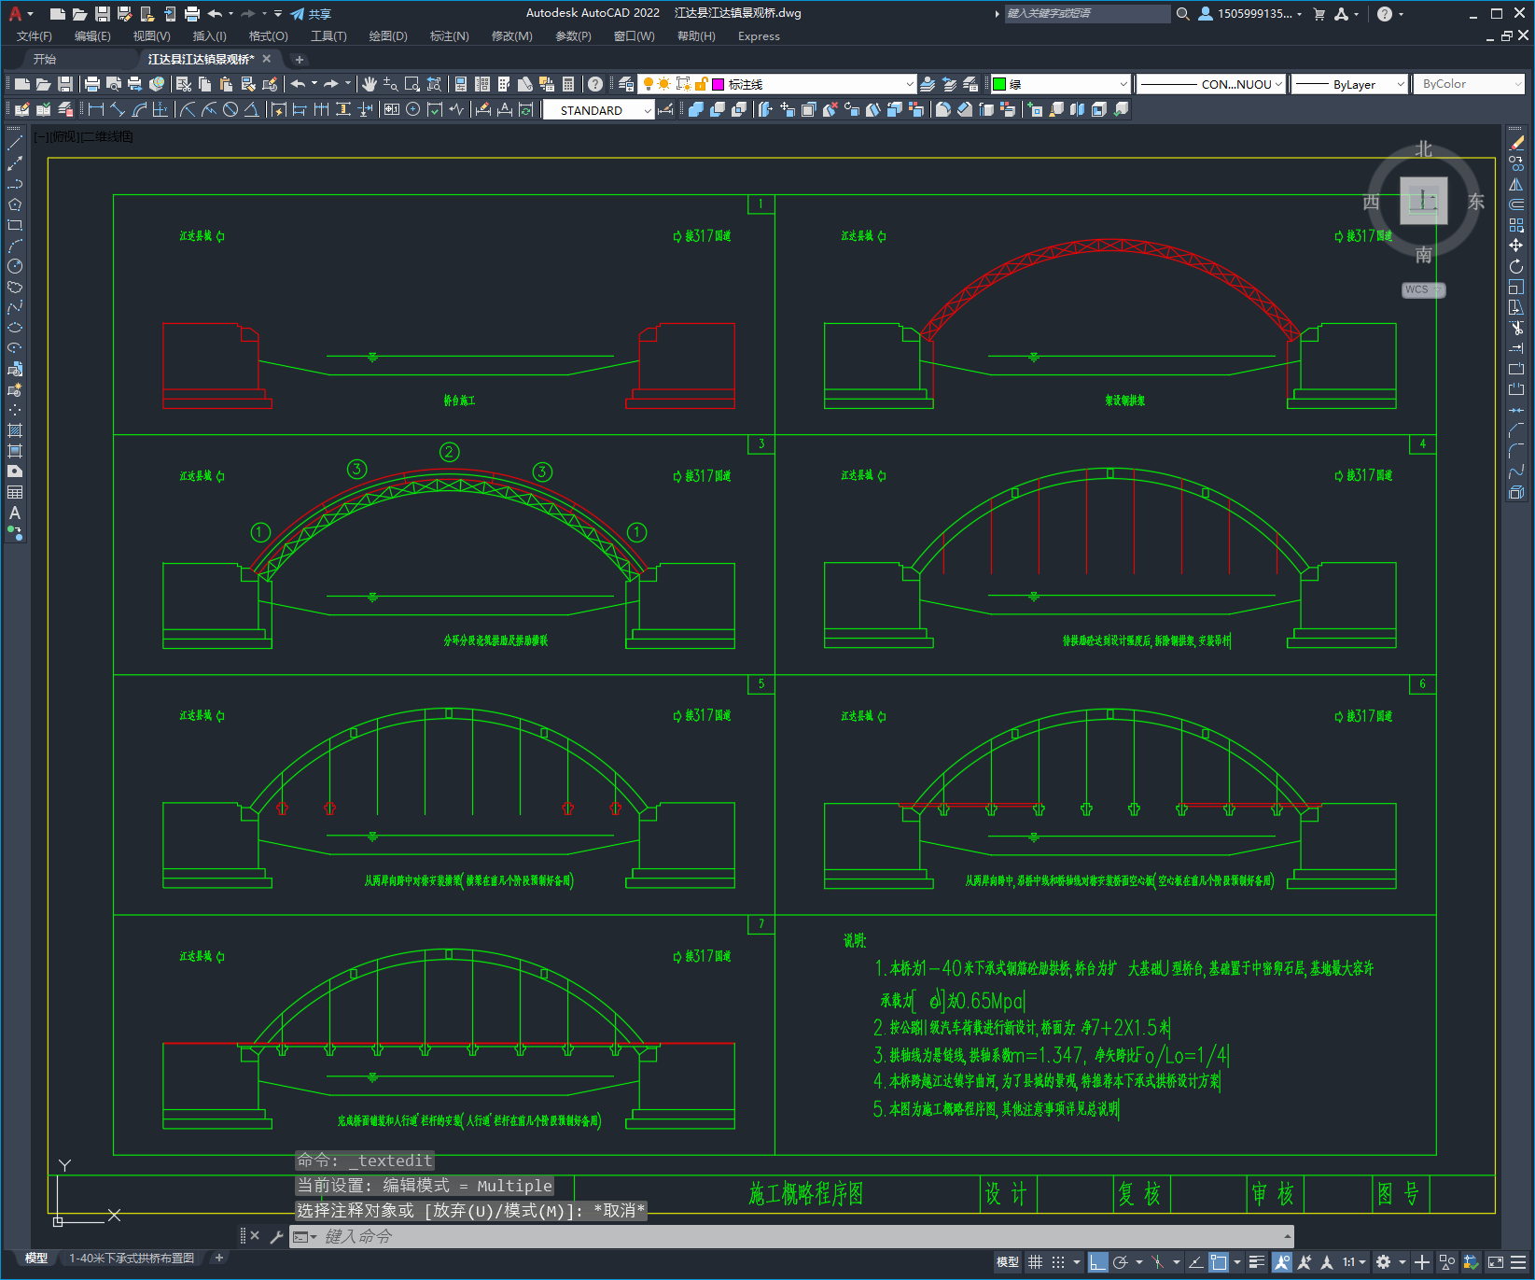1535x1280 pixels.
Task: Select the Arc tool
Action: (x=15, y=246)
